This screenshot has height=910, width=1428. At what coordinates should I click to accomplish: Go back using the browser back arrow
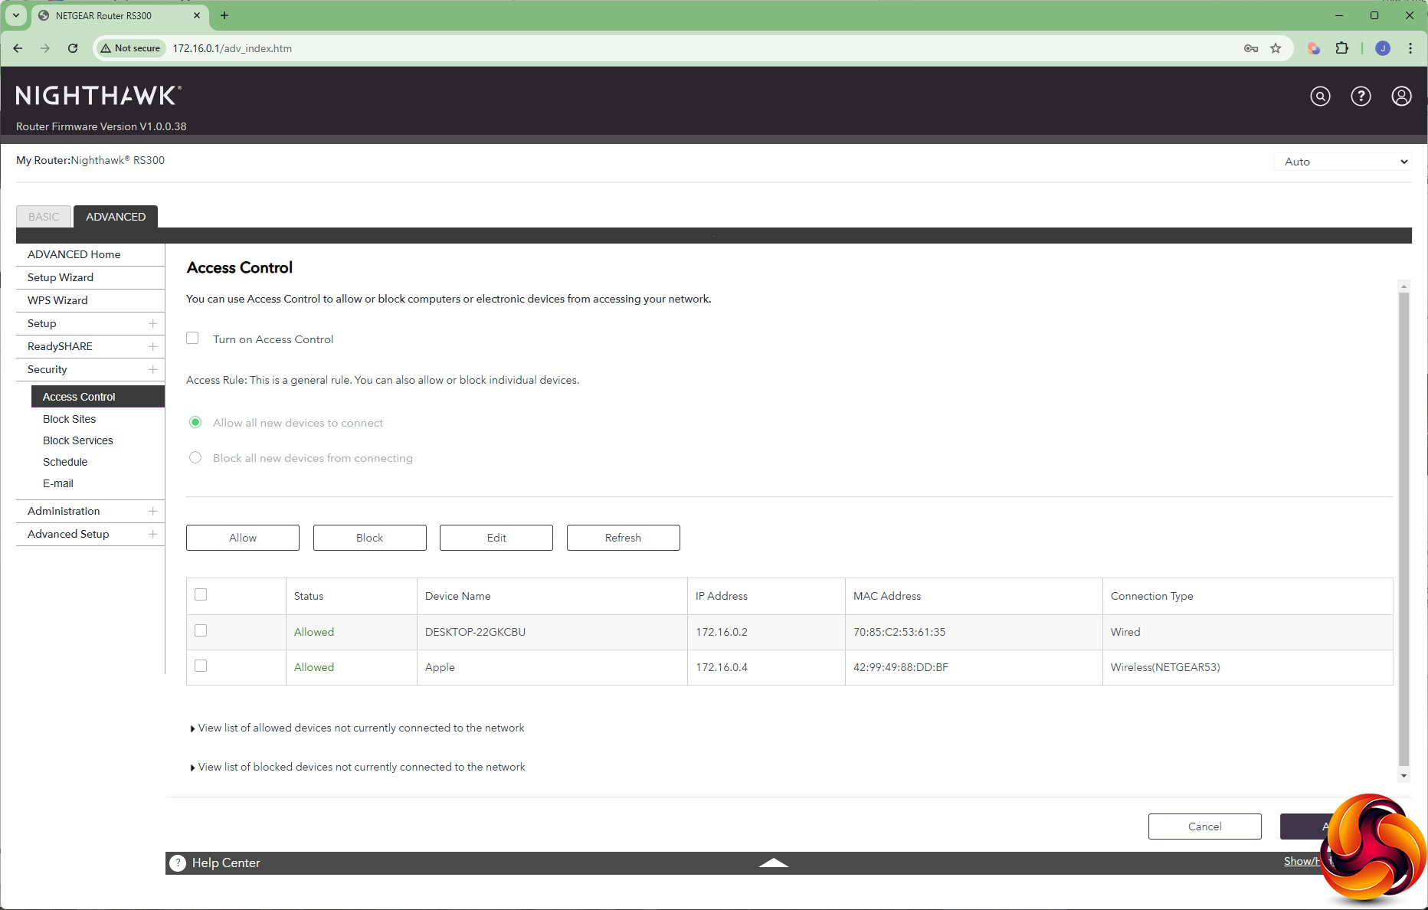pyautogui.click(x=18, y=48)
